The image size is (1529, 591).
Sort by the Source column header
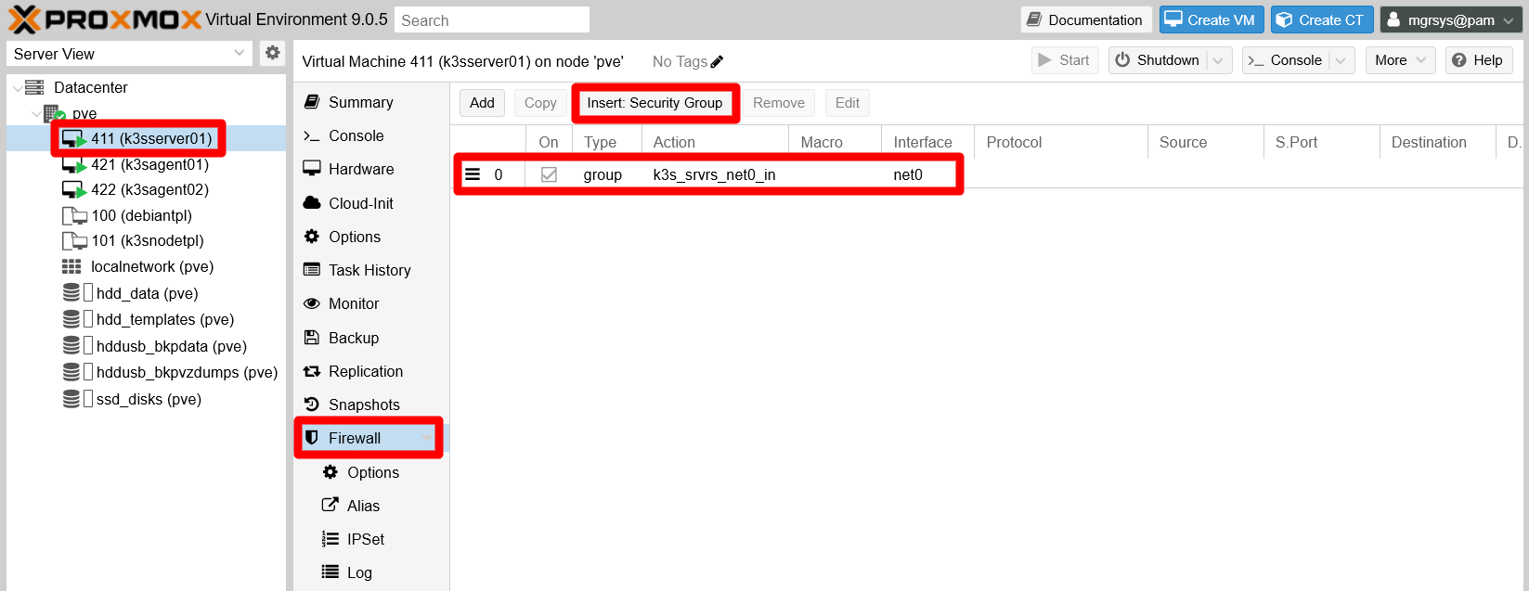pos(1205,142)
